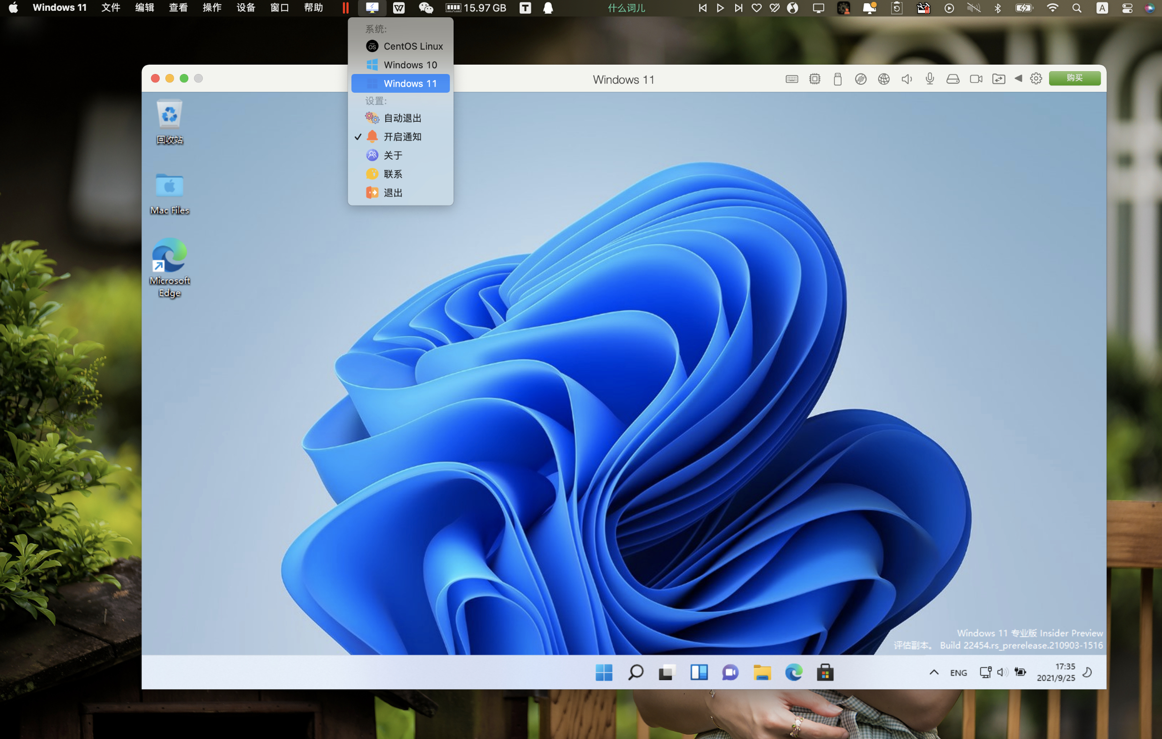Collapse toolbar icons with left triangle

click(1018, 79)
